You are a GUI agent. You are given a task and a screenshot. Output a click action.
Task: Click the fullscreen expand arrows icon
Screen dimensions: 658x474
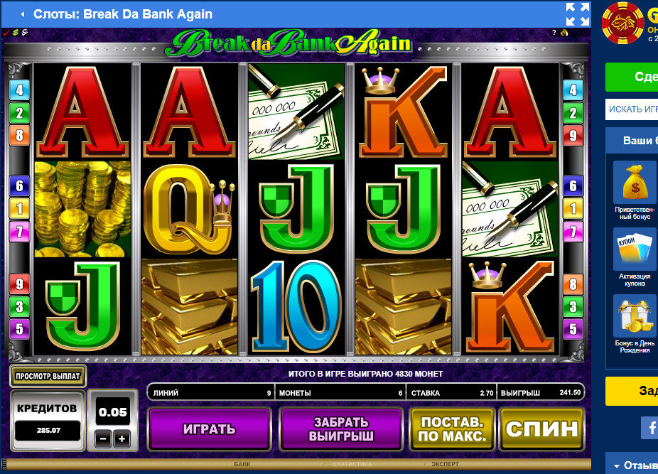[578, 14]
